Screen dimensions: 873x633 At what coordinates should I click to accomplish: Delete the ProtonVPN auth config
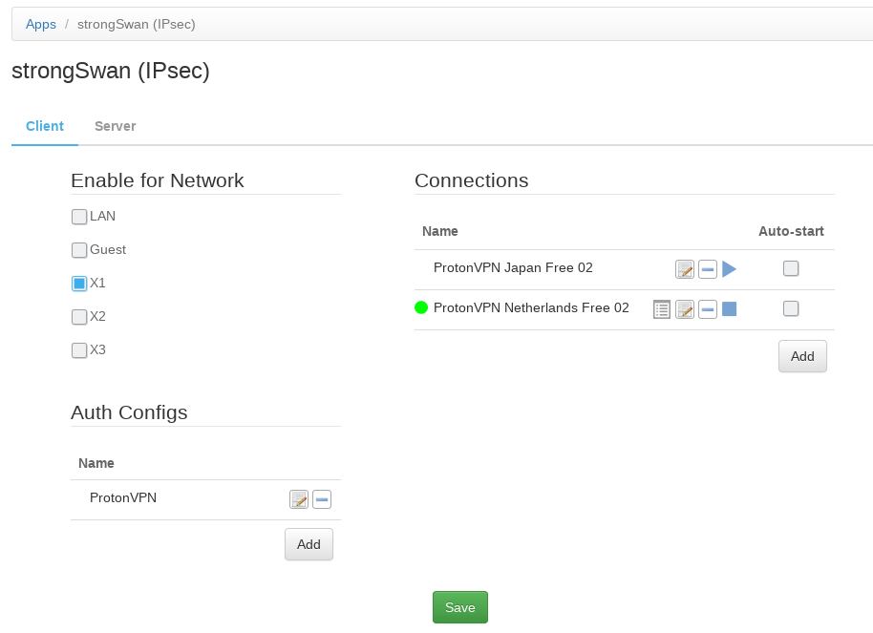(x=322, y=499)
